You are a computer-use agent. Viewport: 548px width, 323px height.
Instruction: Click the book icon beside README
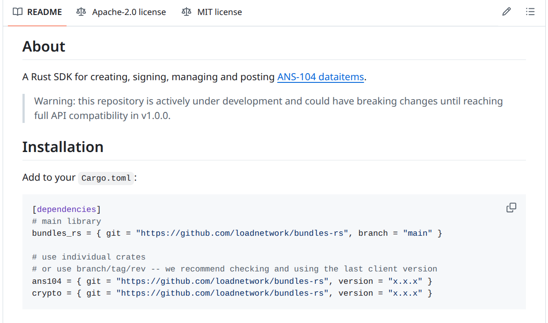pos(18,12)
